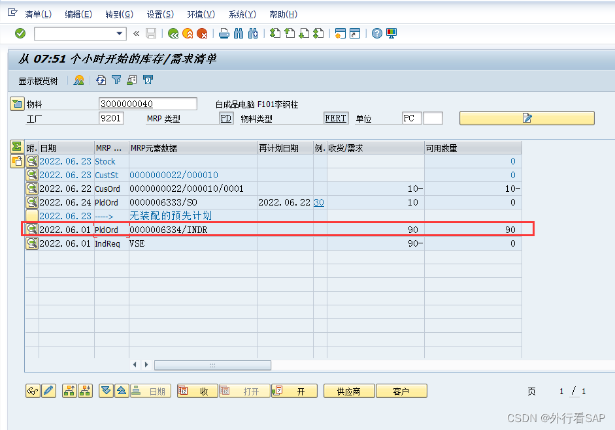Image resolution: width=615 pixels, height=430 pixels.
Task: Open the 系统(Y) menu
Action: point(242,14)
